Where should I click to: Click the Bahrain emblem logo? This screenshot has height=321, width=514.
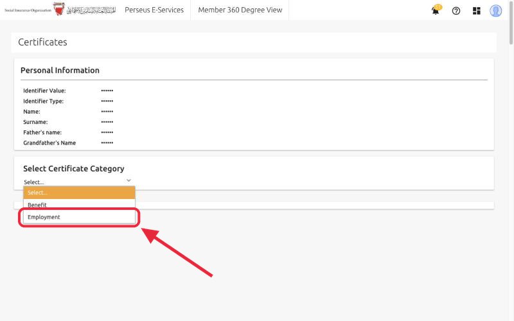point(59,9)
